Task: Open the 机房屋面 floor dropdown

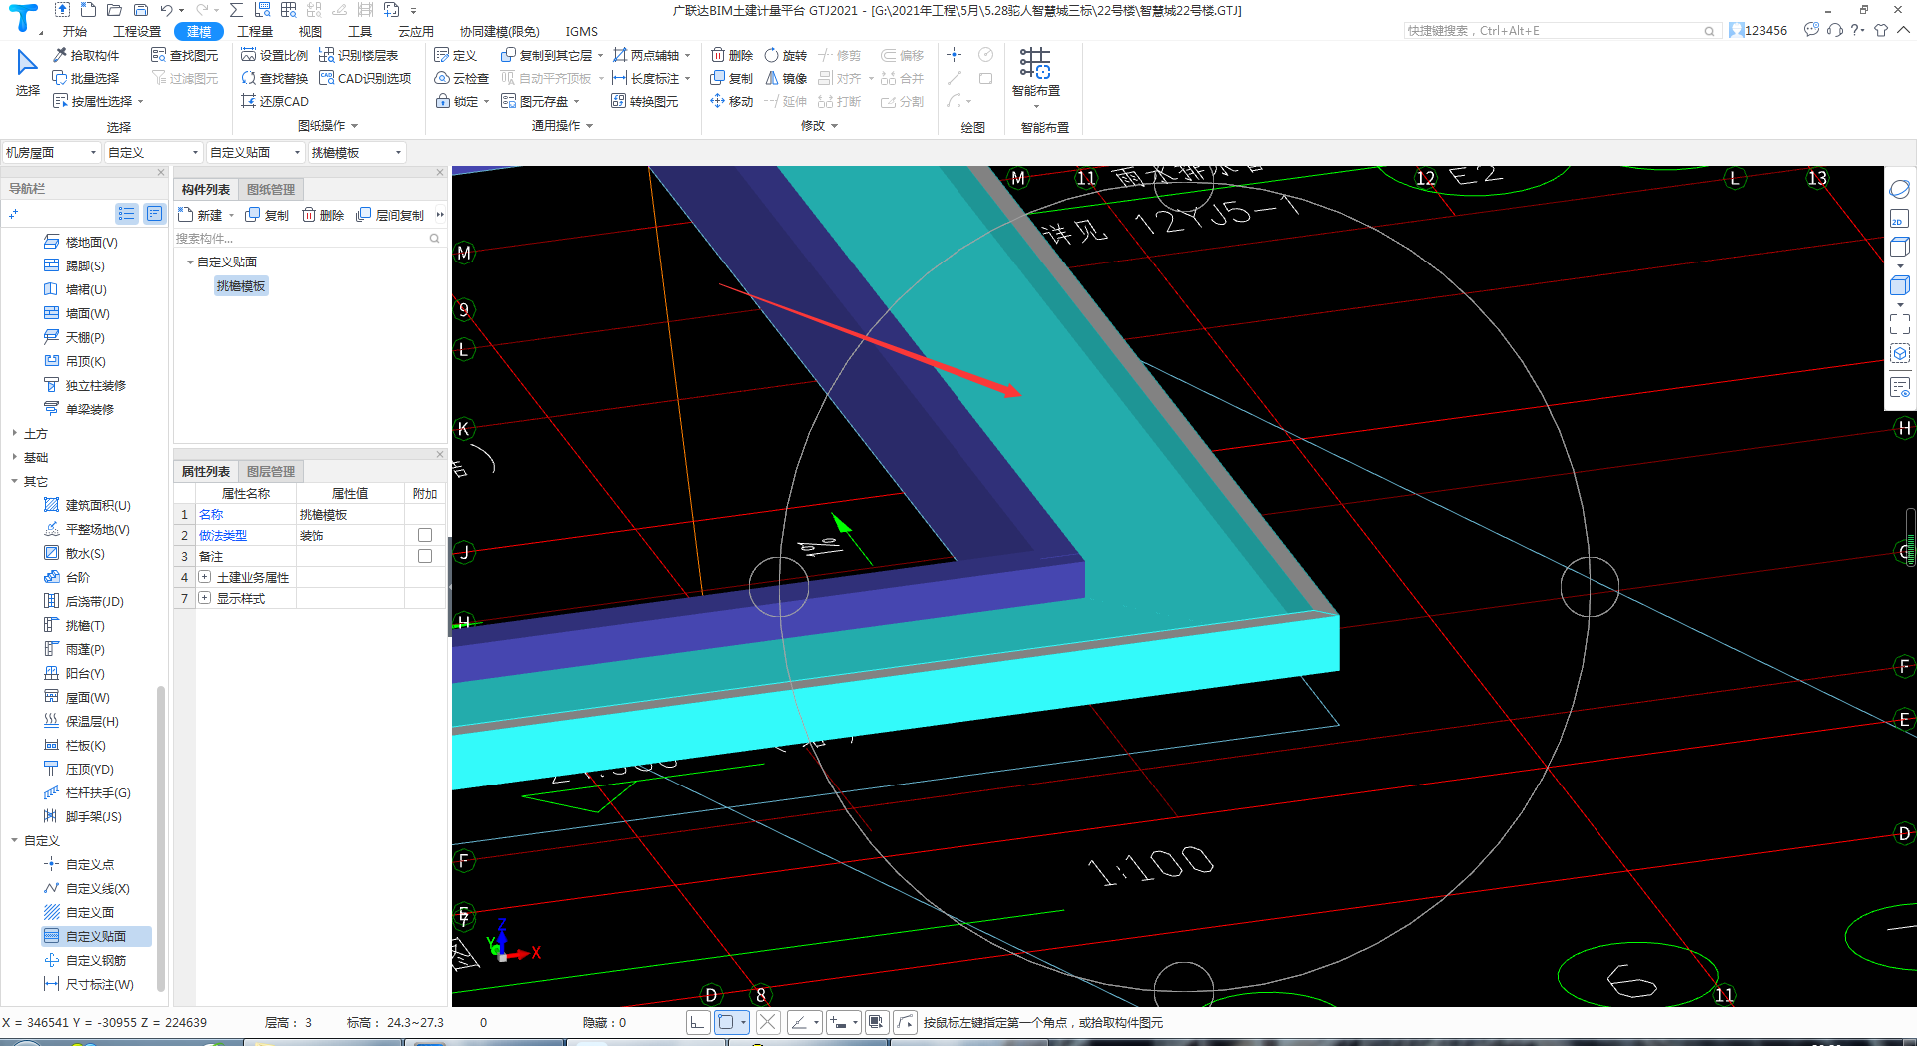Action: (51, 152)
